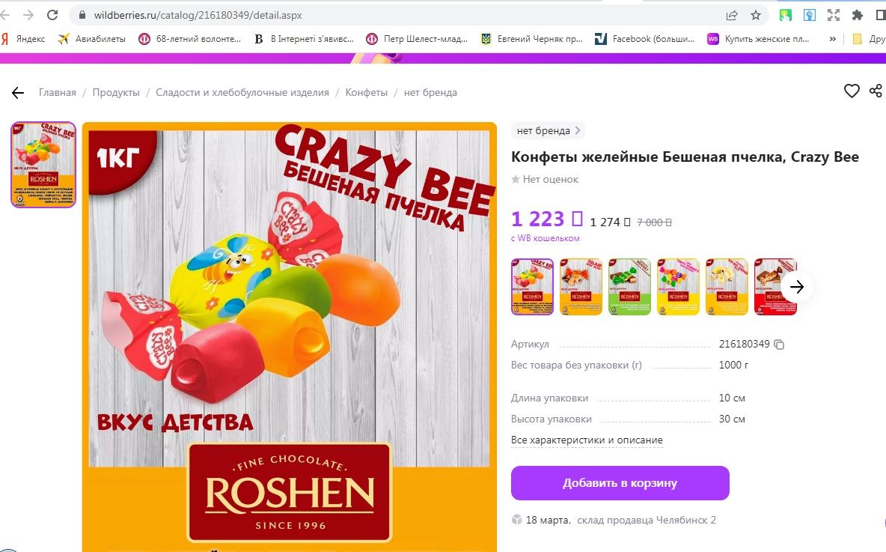
Task: Reload the page with browser refresh icon
Action: pyautogui.click(x=52, y=15)
